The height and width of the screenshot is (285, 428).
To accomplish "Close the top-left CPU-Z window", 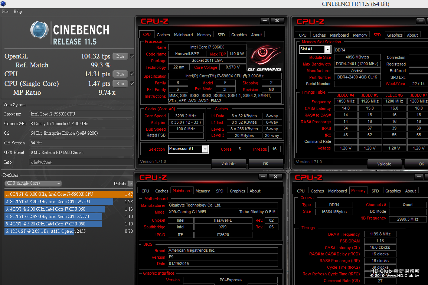I will (x=277, y=20).
